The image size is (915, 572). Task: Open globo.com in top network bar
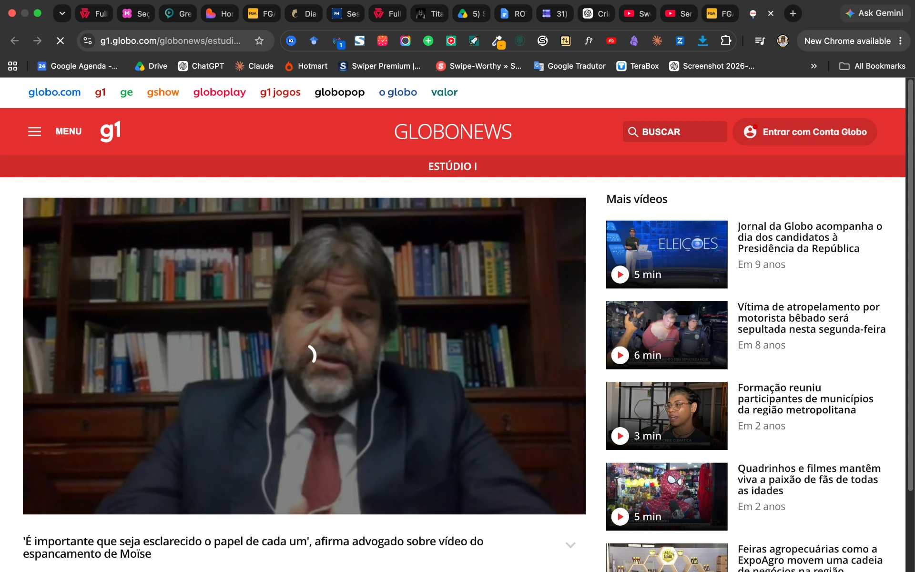(x=54, y=92)
